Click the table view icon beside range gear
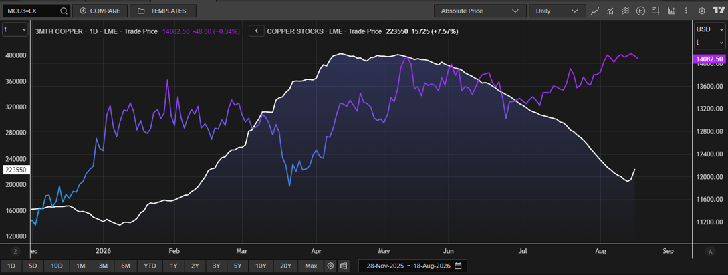 (x=343, y=266)
